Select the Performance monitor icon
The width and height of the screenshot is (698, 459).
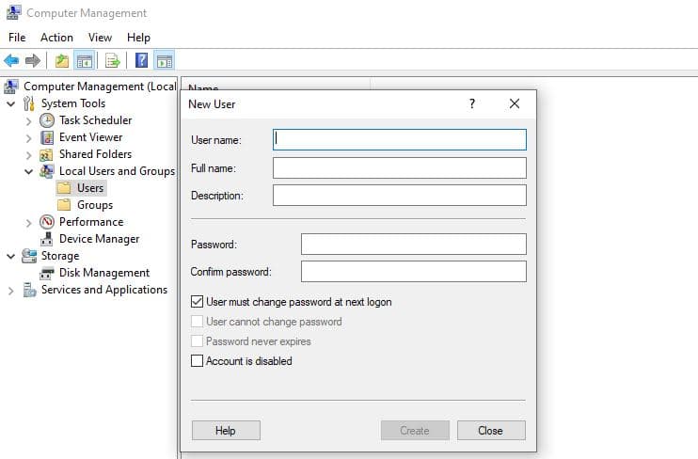[x=47, y=222]
